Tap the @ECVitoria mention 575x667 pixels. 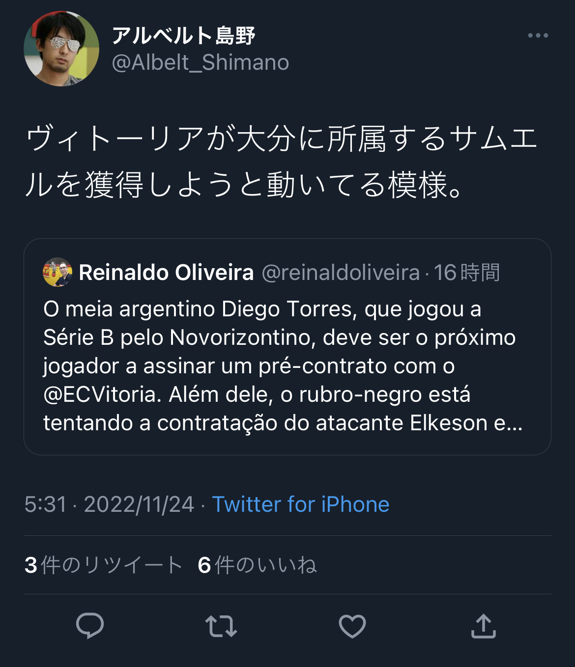(100, 394)
